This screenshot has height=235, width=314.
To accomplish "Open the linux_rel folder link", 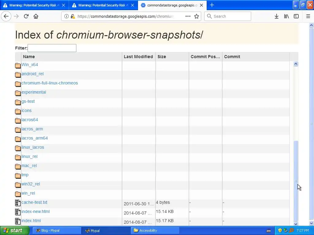I will click(29, 157).
